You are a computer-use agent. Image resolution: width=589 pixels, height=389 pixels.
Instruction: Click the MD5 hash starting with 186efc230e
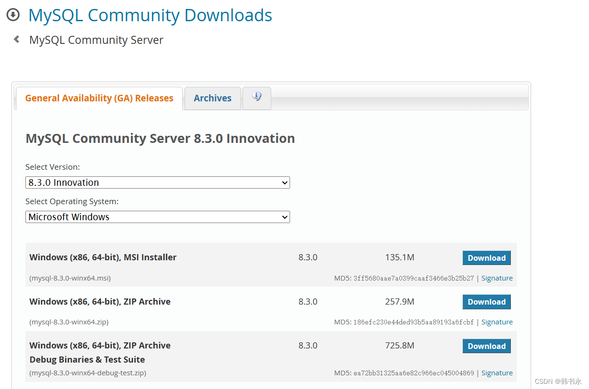point(413,322)
